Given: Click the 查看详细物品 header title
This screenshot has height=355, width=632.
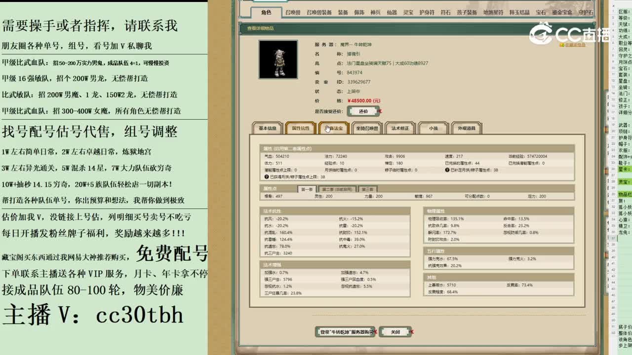Looking at the screenshot, I should click(x=260, y=29).
